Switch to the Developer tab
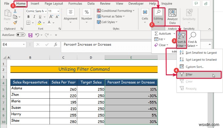This screenshot has height=128, width=223. click(x=136, y=4)
